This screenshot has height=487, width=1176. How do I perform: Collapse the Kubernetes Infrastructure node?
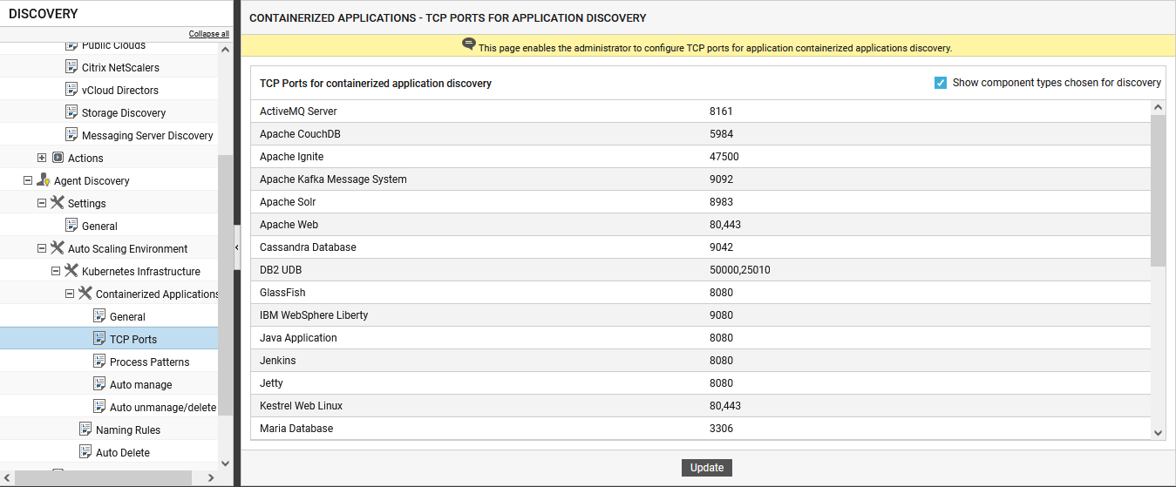(56, 271)
